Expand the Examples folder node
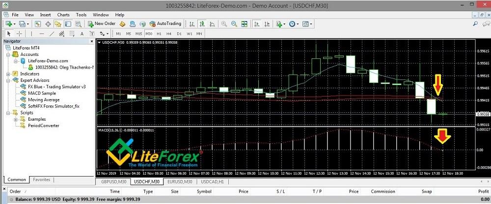 coord(16,119)
